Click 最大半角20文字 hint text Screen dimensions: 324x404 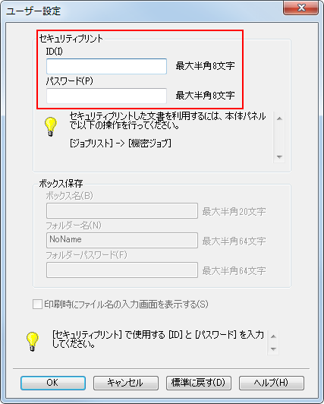coord(234,212)
